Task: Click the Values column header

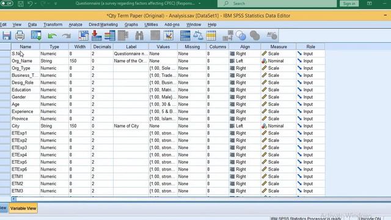Action: pyautogui.click(x=163, y=46)
